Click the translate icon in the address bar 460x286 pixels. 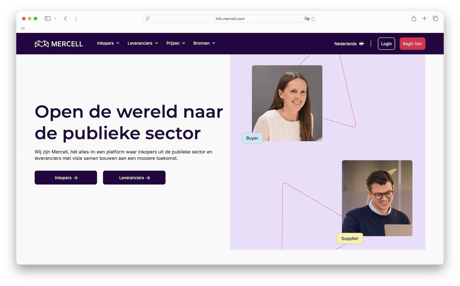(x=306, y=19)
